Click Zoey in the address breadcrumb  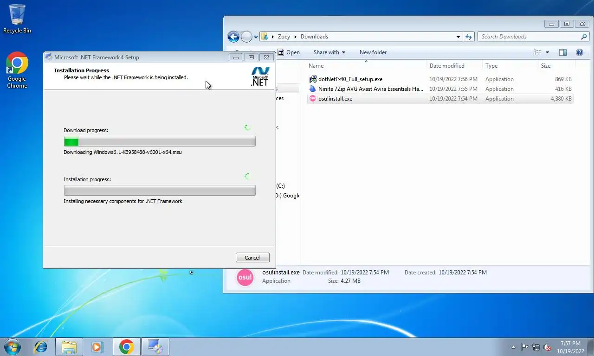point(284,37)
